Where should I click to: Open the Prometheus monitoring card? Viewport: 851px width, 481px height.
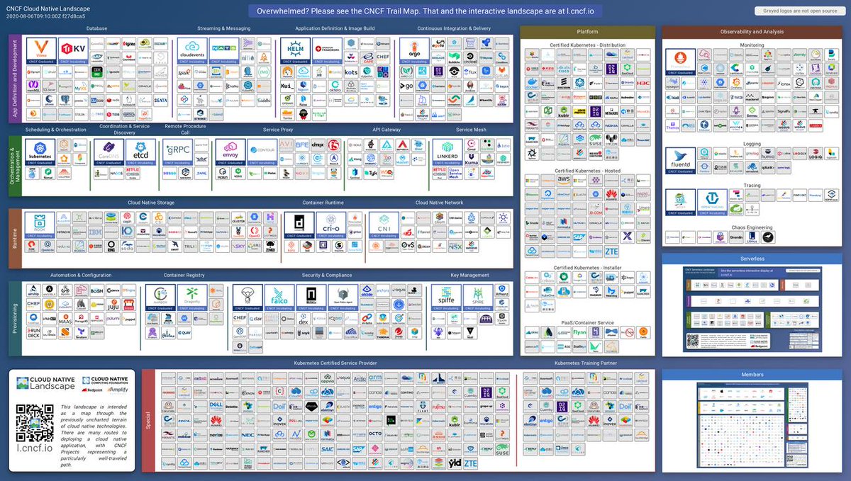point(681,63)
